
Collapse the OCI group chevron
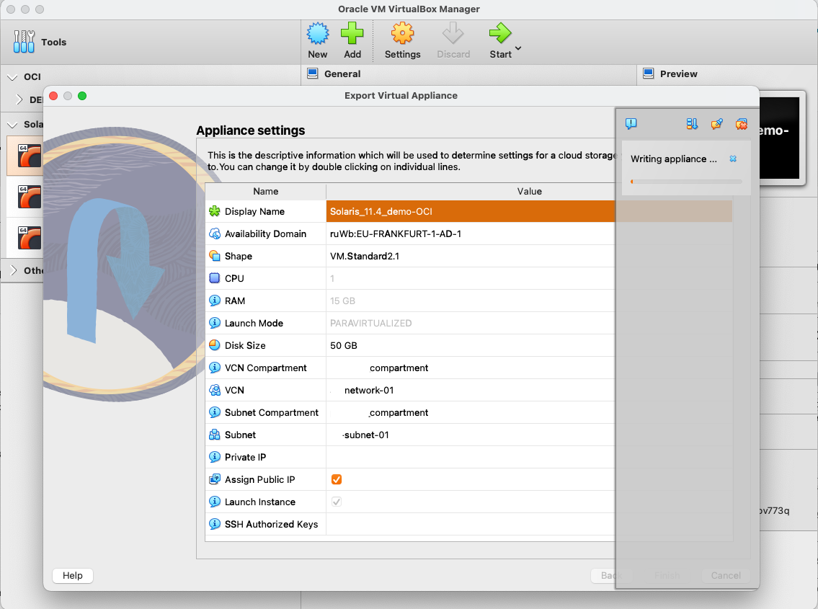click(12, 77)
